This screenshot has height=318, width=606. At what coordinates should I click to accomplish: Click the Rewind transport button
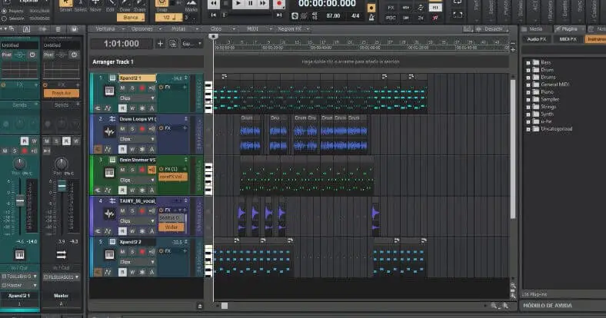click(214, 4)
